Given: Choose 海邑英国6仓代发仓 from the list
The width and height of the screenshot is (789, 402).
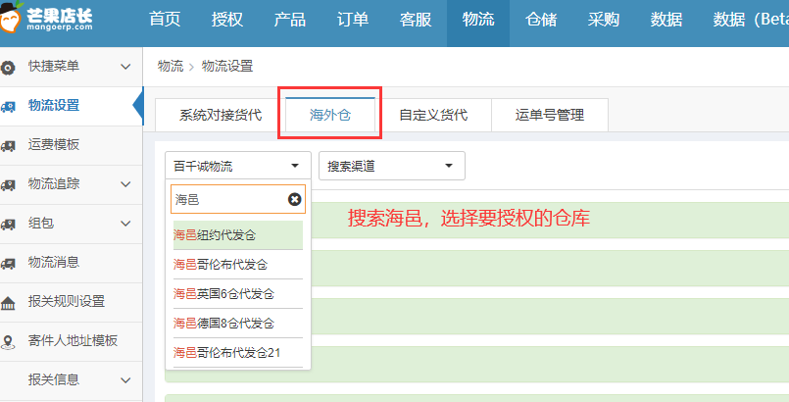Looking at the screenshot, I should coord(238,294).
